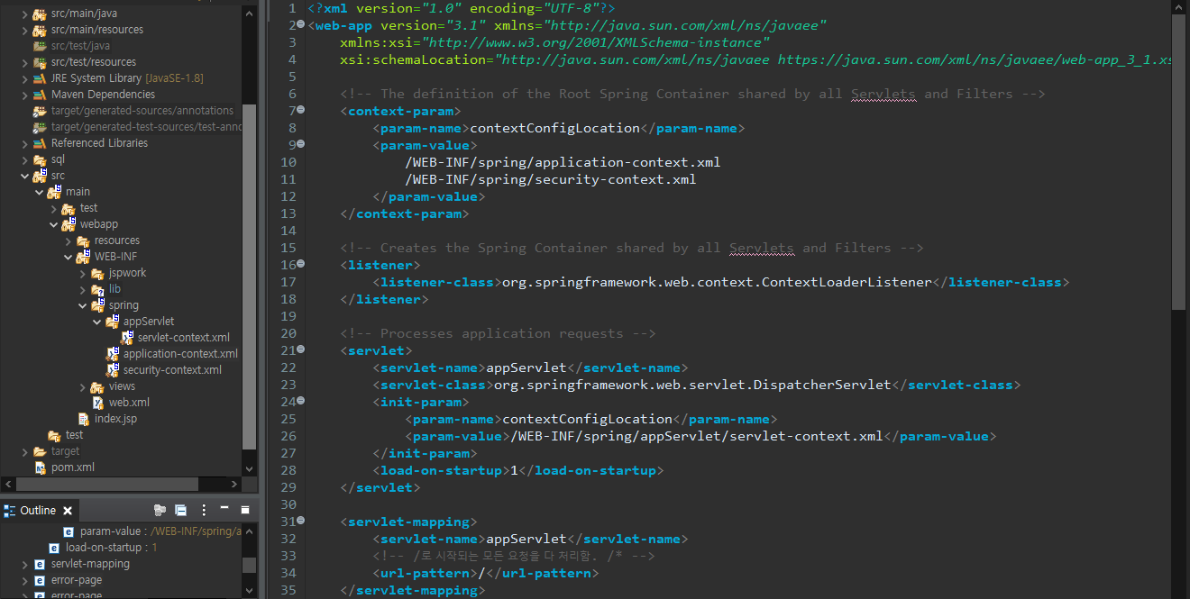Click the servlet-context.xml file icon
This screenshot has height=599, width=1190.
point(129,337)
